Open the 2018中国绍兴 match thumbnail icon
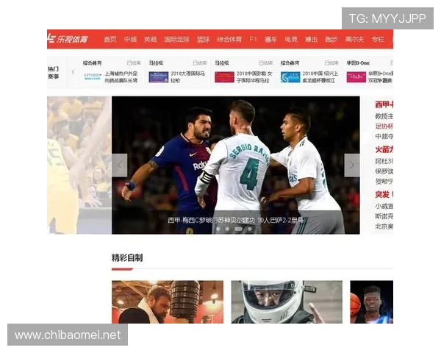This screenshot has width=441, height=353. click(x=290, y=76)
